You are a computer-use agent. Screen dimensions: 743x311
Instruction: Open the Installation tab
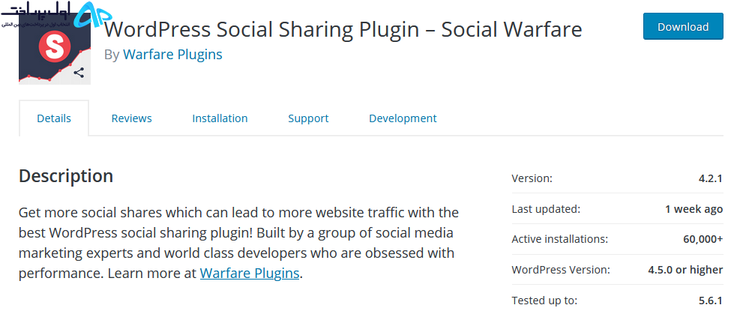point(220,118)
